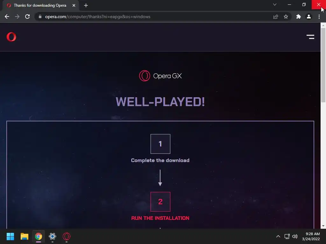Viewport: 326px width, 244px height.
Task: Open a new tab with the plus button
Action: [x=86, y=5]
